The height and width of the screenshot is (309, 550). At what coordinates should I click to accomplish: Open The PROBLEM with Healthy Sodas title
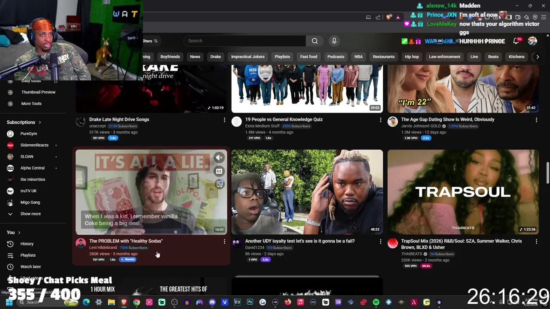pos(126,241)
